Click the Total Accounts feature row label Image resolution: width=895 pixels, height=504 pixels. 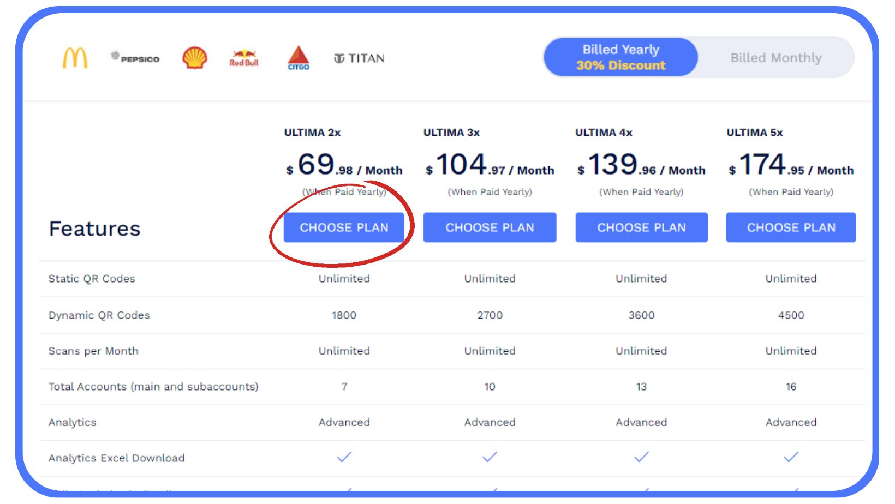tap(153, 387)
